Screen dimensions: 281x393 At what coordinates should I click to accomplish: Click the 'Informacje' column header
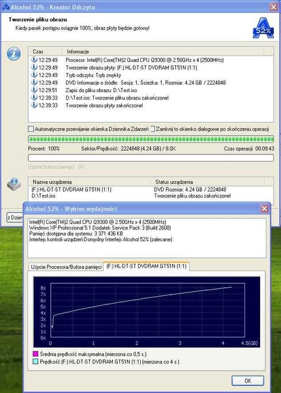163,51
